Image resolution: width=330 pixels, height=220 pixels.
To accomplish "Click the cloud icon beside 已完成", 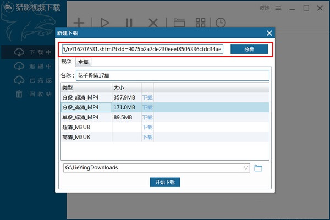I will (x=19, y=80).
